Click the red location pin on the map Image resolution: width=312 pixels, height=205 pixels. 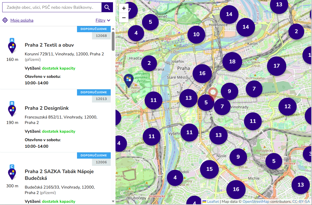[213, 94]
